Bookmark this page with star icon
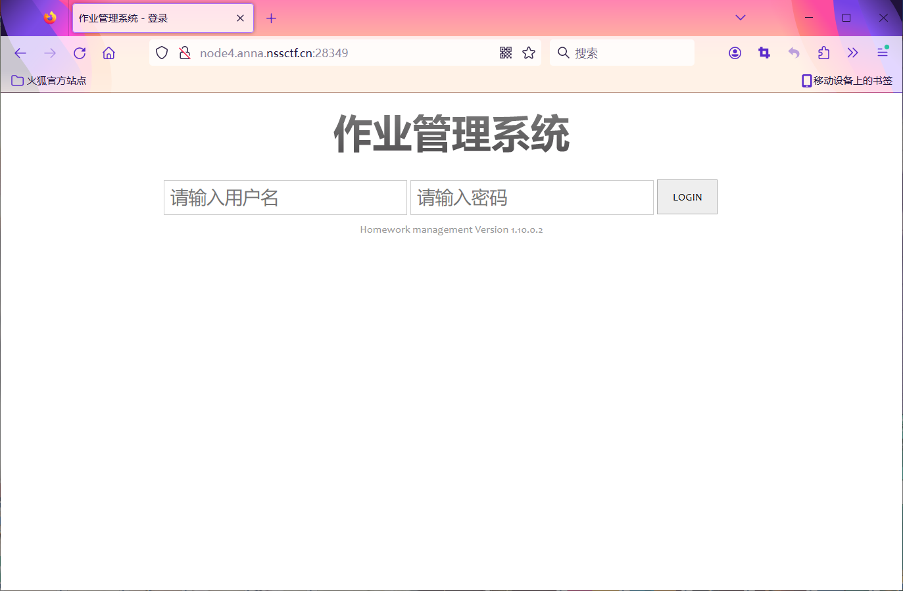The image size is (903, 591). point(529,53)
